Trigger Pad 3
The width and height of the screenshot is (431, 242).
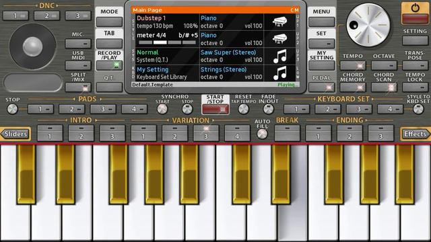(x=103, y=109)
